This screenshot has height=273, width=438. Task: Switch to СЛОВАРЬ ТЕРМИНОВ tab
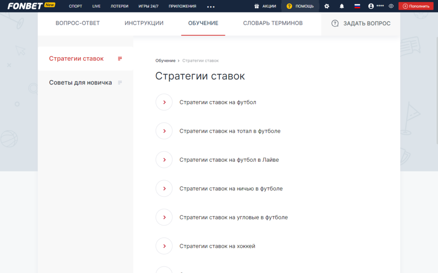(273, 23)
